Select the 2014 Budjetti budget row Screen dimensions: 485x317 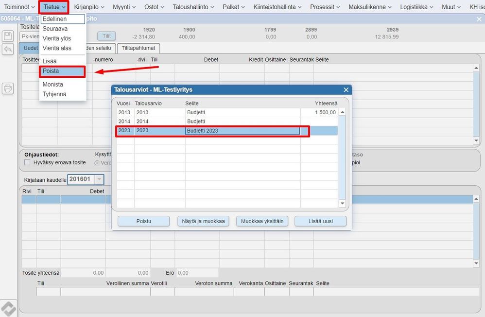[x=227, y=122]
